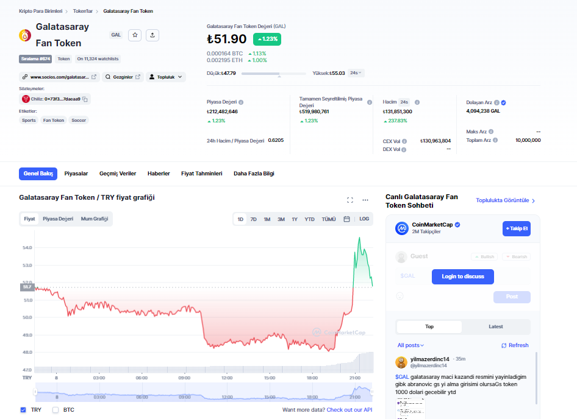
Task: Enable the BTC checkbox
Action: [x=56, y=410]
